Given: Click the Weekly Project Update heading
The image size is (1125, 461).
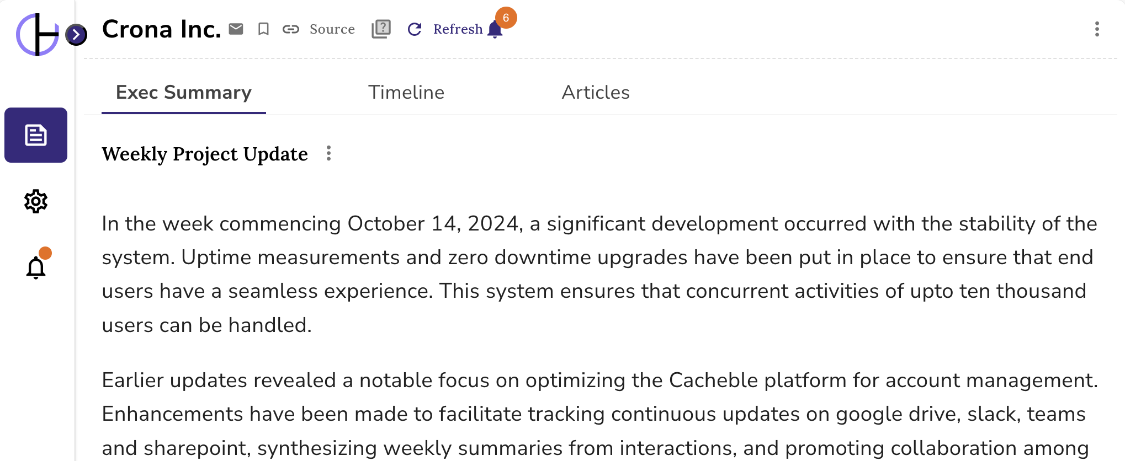Looking at the screenshot, I should point(205,154).
